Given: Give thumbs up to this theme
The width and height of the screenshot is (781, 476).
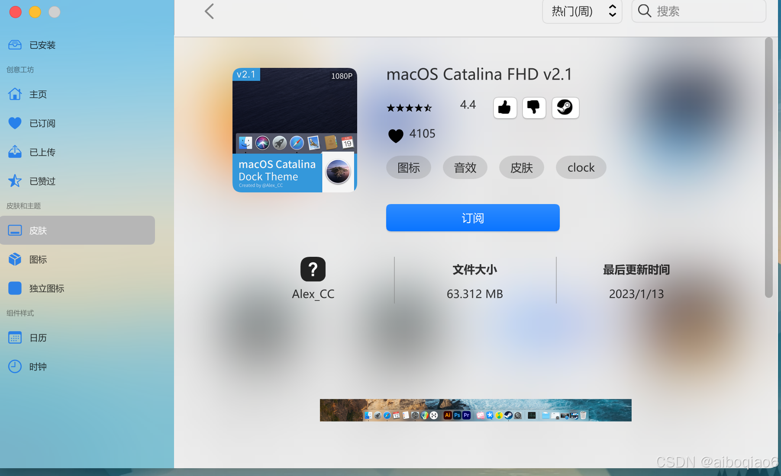Looking at the screenshot, I should pos(505,108).
